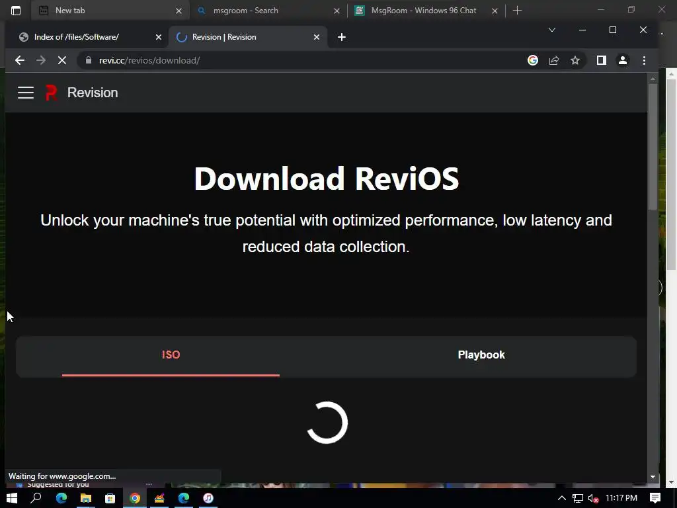Close MsgRoom - Windows 96 Chat tab in Edge
This screenshot has width=677, height=508.
[x=495, y=11]
